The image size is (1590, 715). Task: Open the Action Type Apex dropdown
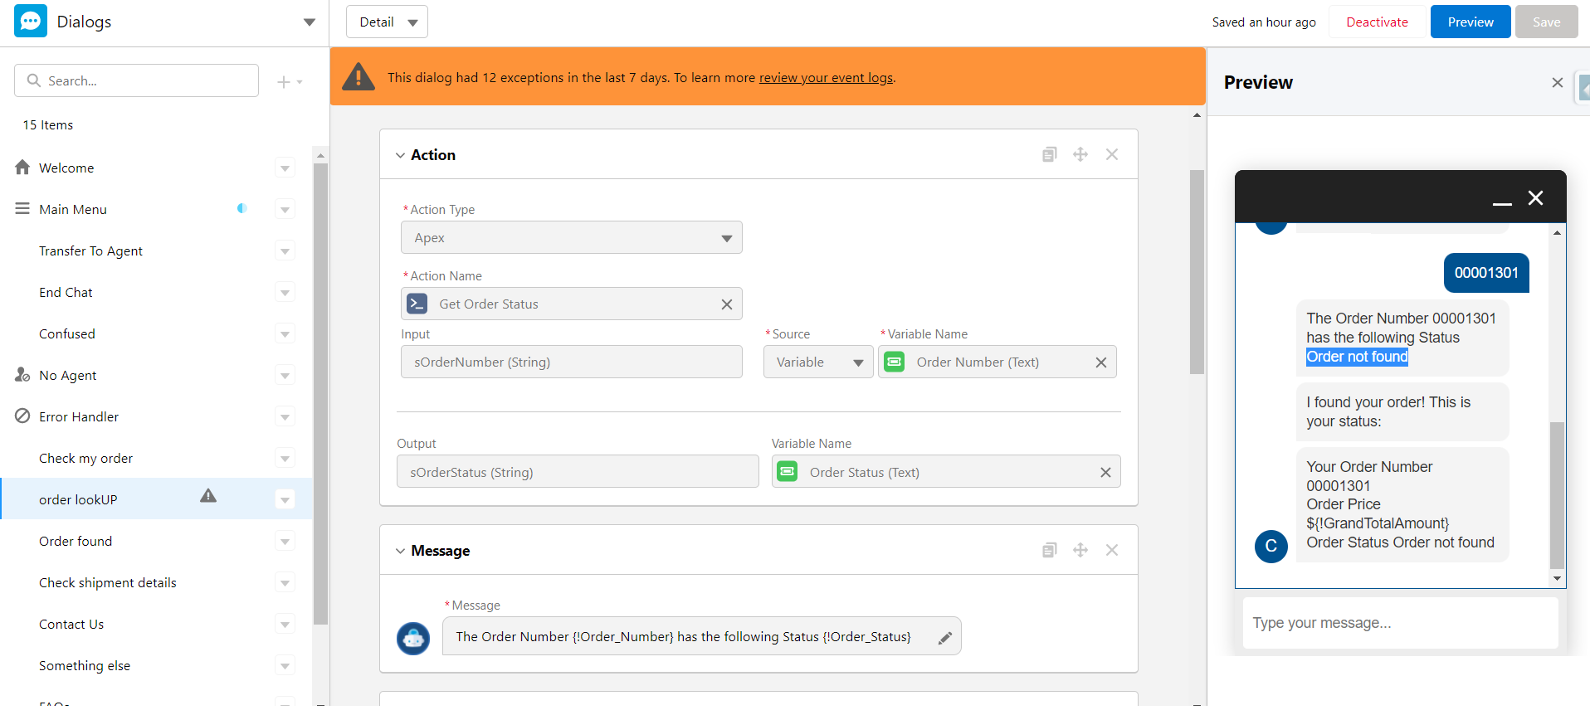[571, 238]
